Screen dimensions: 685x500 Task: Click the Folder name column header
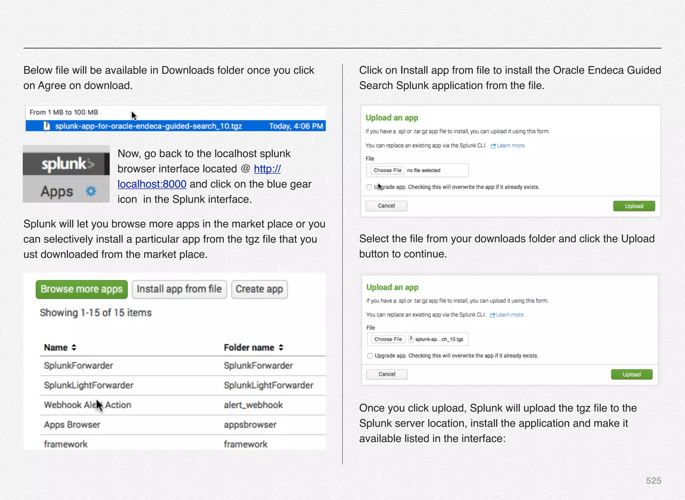(x=249, y=348)
